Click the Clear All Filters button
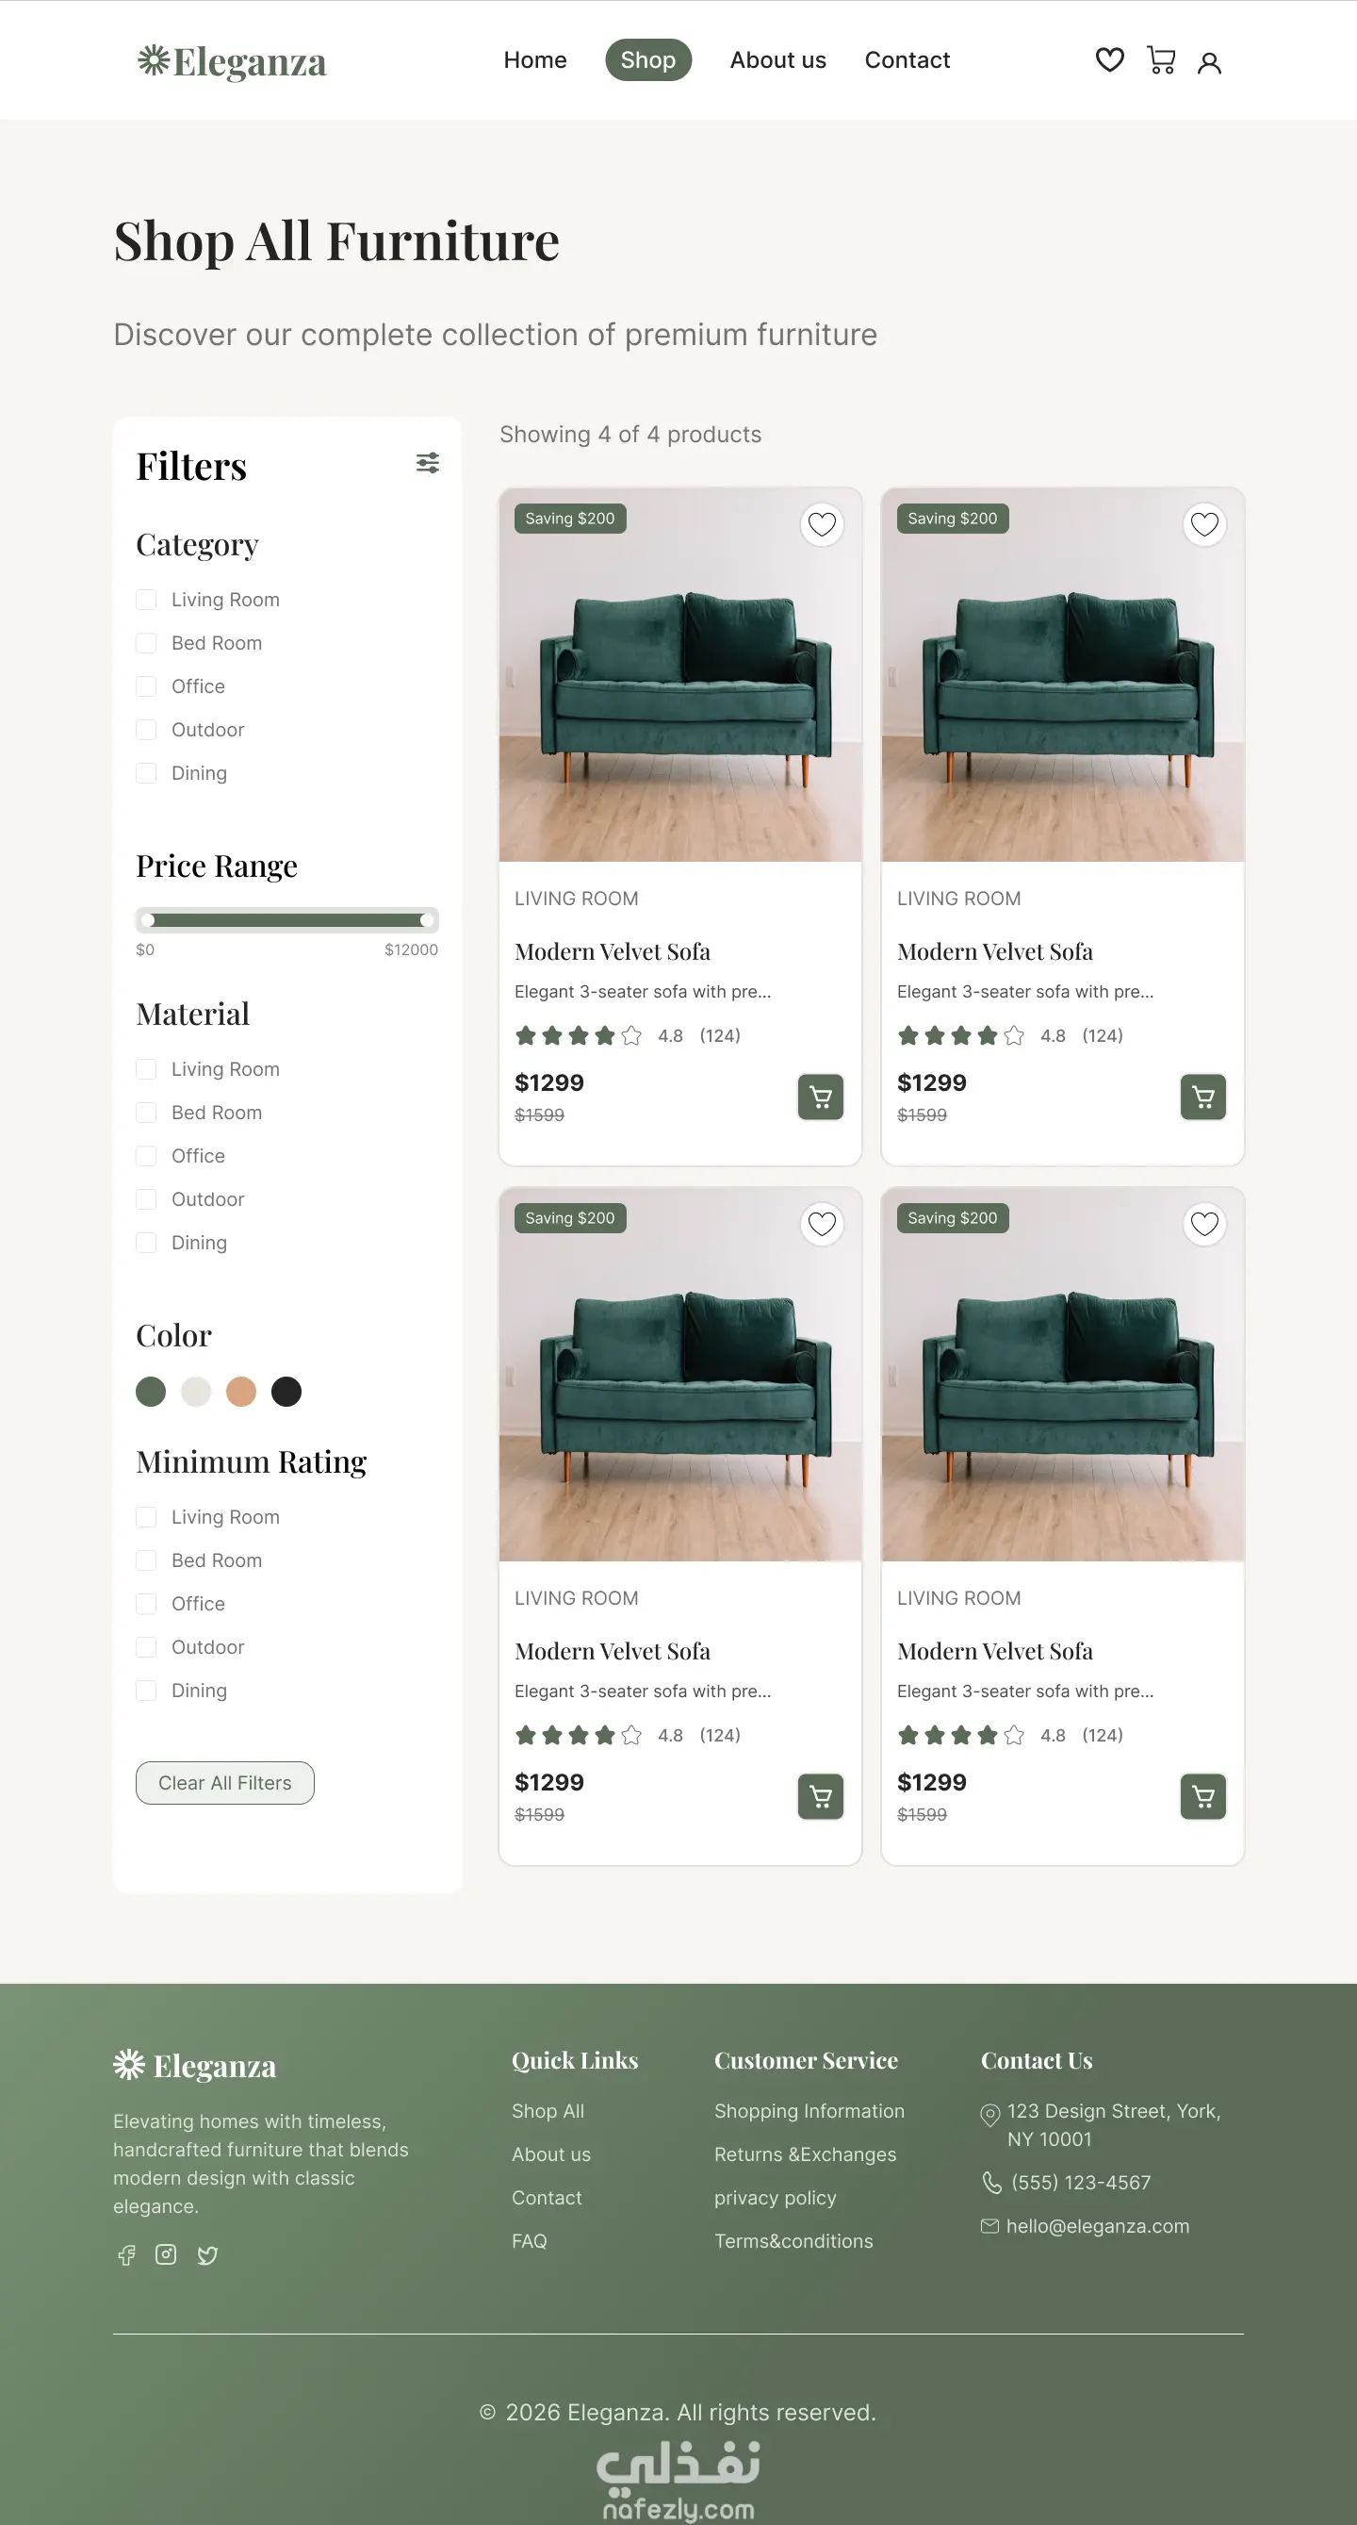1357x2525 pixels. coord(225,1783)
